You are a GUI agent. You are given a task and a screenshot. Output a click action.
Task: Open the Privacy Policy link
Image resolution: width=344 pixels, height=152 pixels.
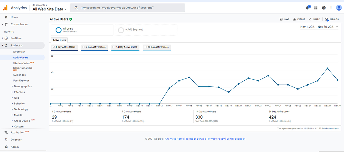point(216,139)
